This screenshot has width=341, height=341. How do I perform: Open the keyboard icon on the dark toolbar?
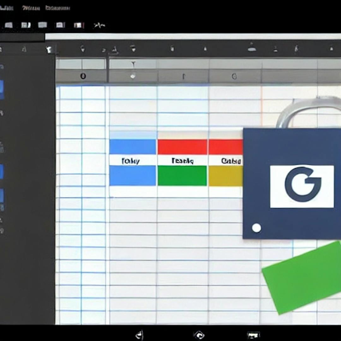click(43, 25)
